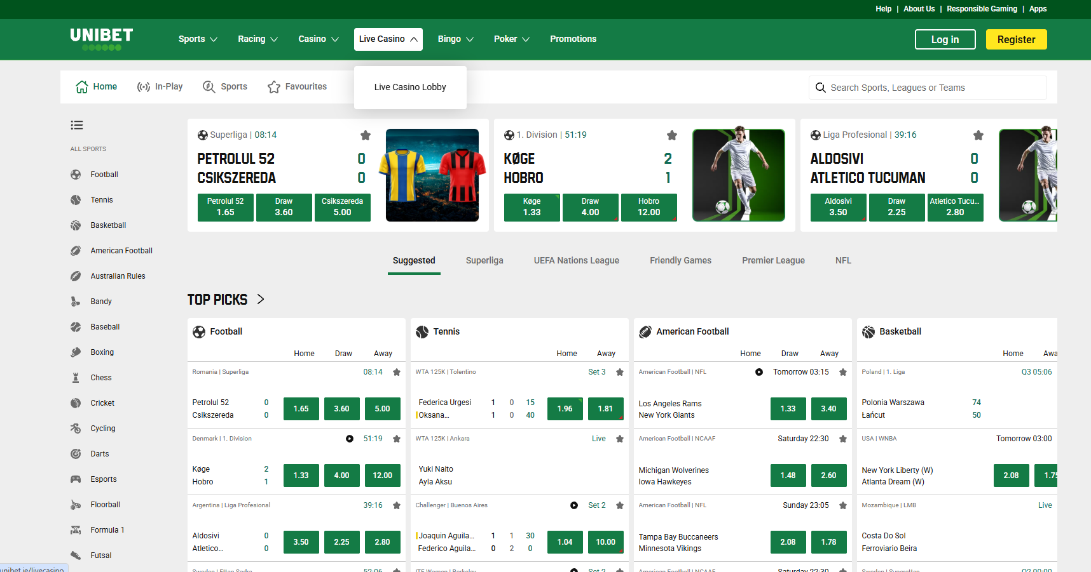
Task: Star the Romania Superliga row
Action: [397, 372]
